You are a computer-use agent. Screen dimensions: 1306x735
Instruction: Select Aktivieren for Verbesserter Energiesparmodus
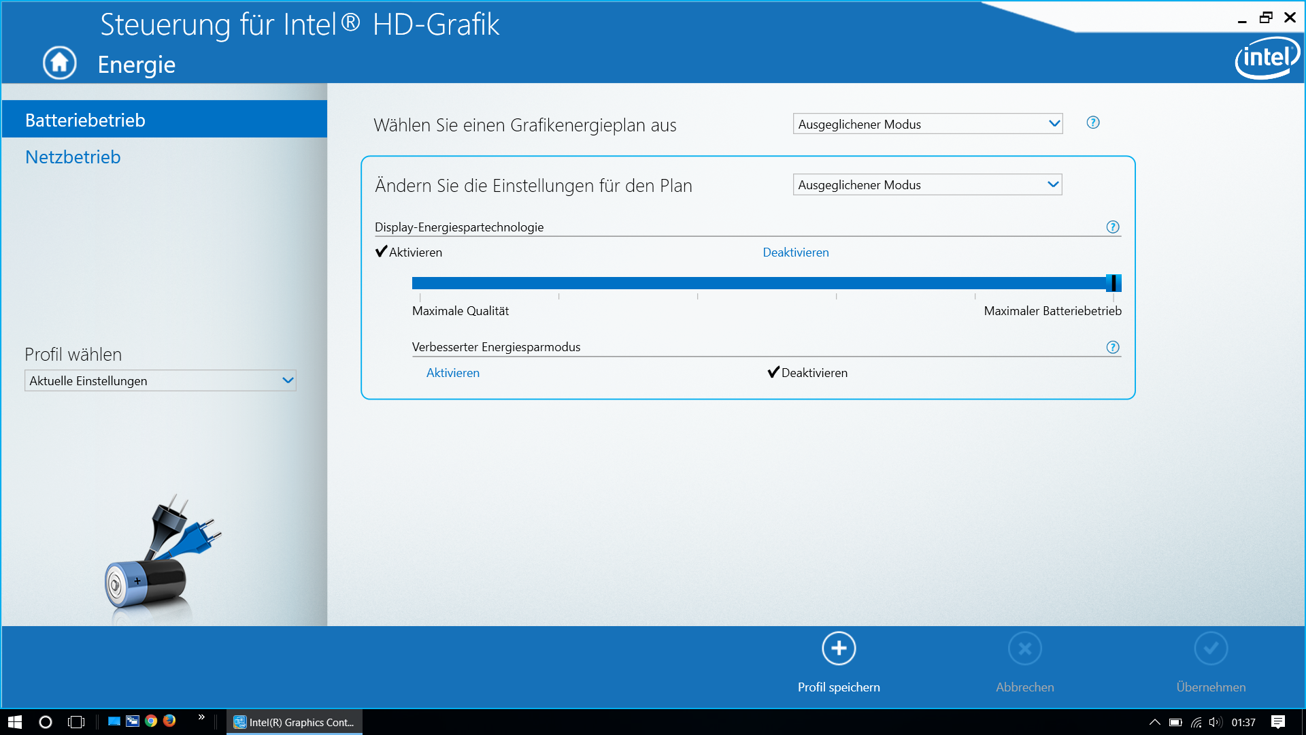[x=452, y=373]
